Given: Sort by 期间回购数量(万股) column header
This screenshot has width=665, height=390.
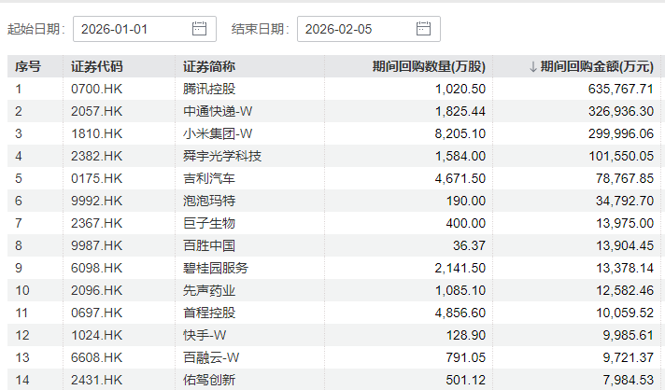Looking at the screenshot, I should click(x=427, y=67).
